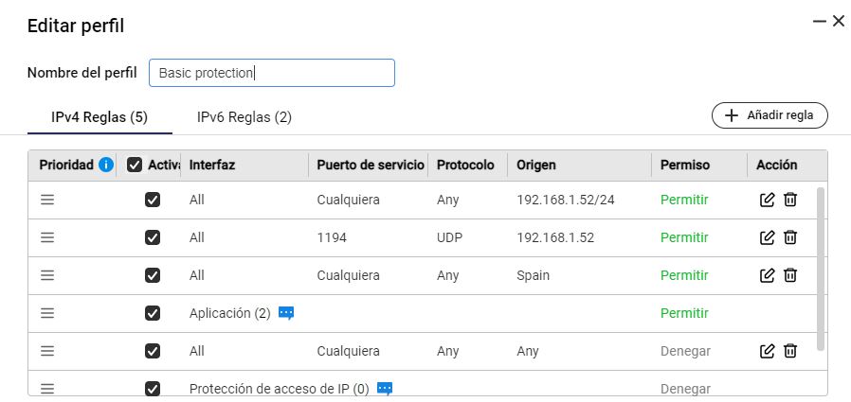The image size is (851, 402).
Task: Uncheck the Spain rule checkbox
Action: coord(153,275)
